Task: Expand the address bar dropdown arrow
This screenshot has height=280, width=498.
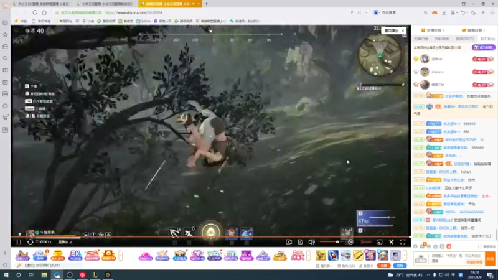Action: click(x=366, y=12)
